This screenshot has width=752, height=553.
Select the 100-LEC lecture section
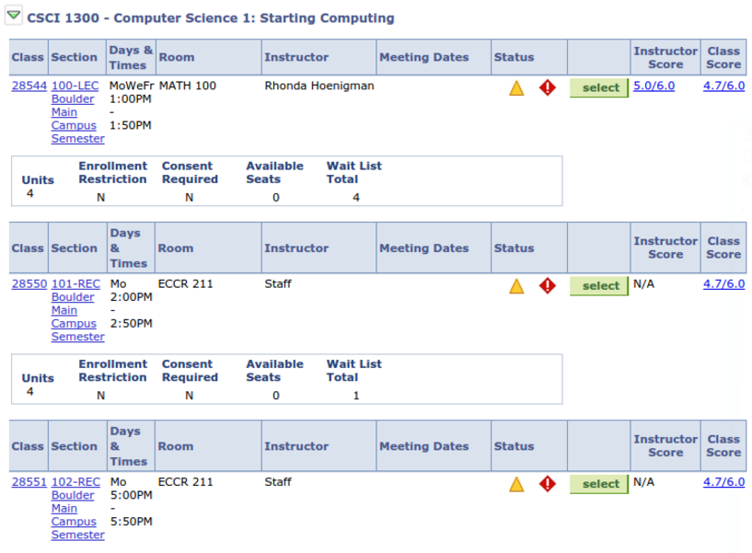pyautogui.click(x=599, y=87)
